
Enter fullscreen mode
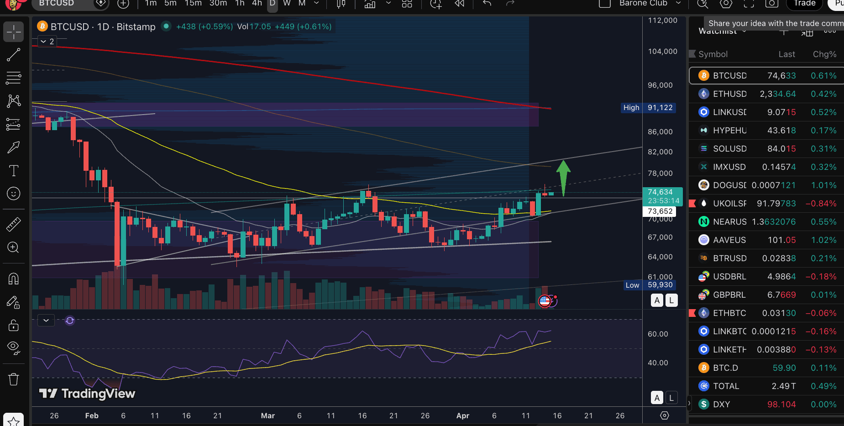pos(749,4)
